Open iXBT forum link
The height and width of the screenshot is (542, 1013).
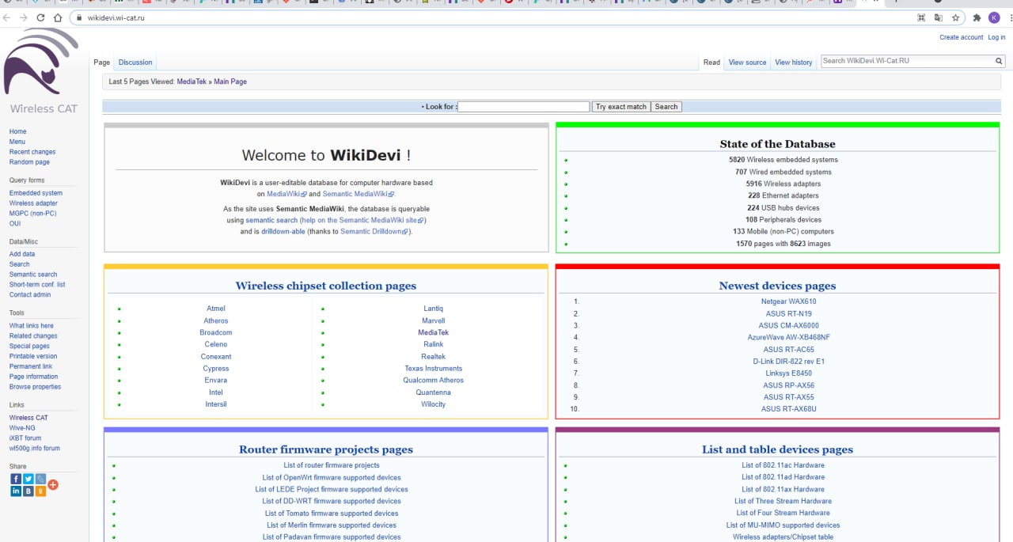click(x=25, y=438)
